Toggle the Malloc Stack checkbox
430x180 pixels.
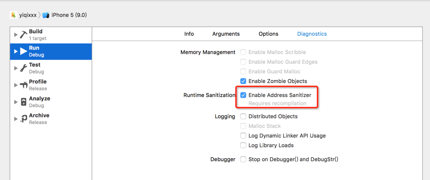243,126
